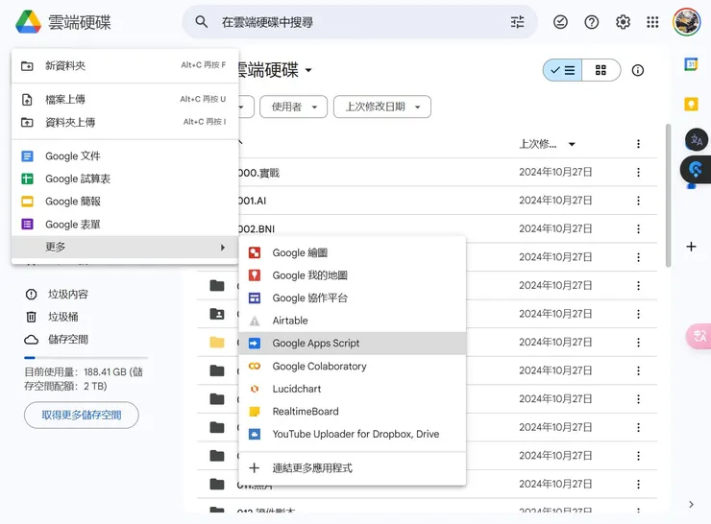
Task: Open more options for 001.AI row
Action: [x=638, y=201]
